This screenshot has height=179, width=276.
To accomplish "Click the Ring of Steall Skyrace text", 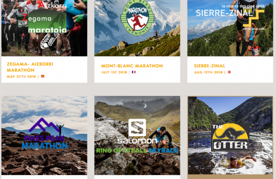I will click(x=137, y=150).
